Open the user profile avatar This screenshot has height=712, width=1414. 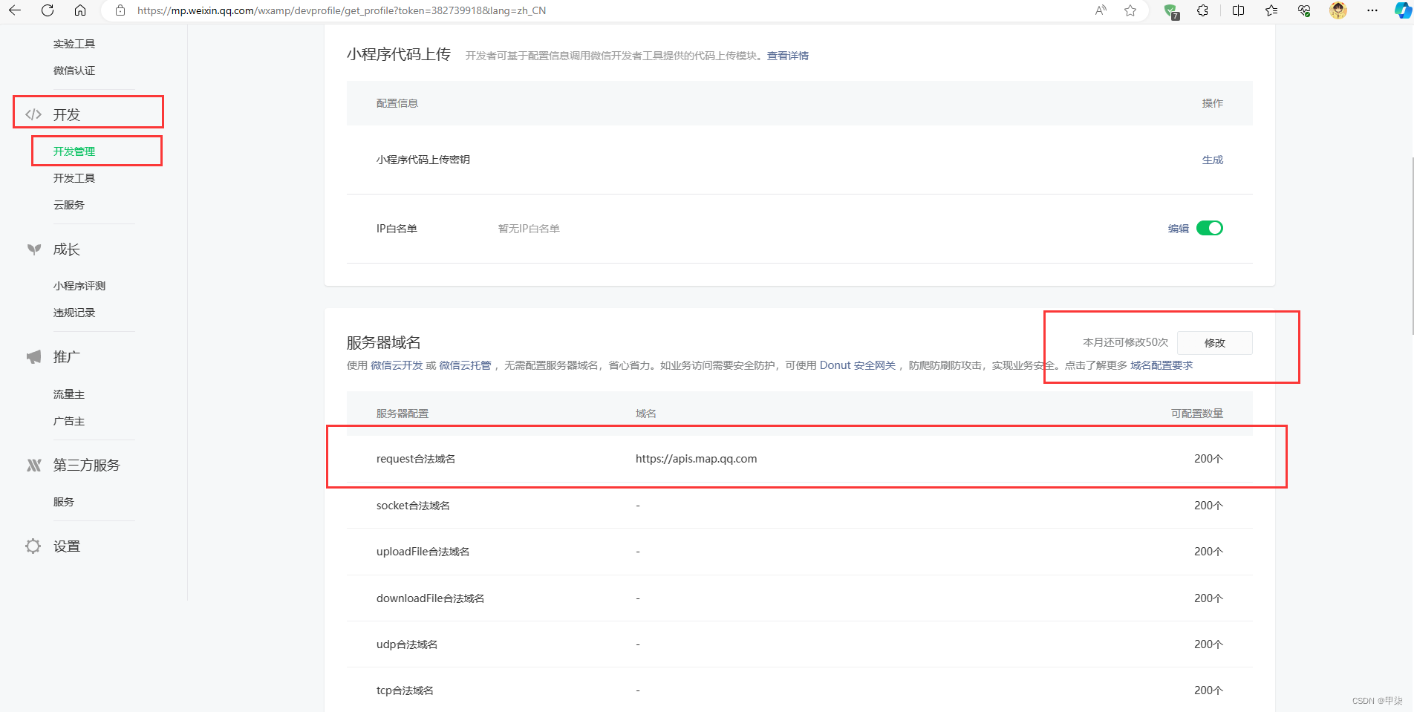[x=1338, y=10]
